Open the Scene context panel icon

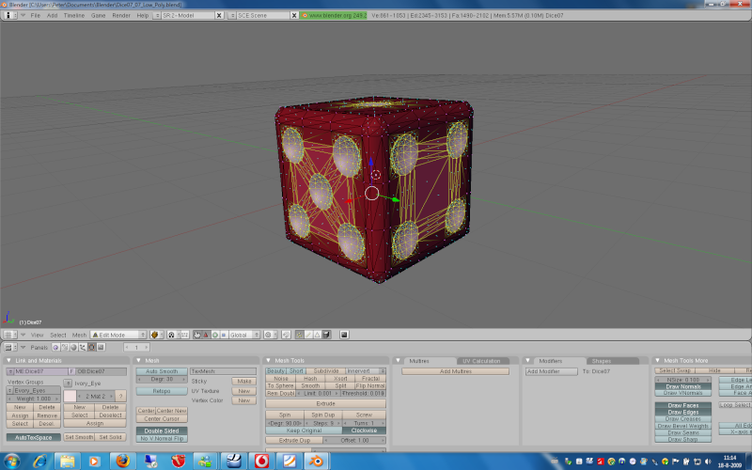tap(101, 347)
